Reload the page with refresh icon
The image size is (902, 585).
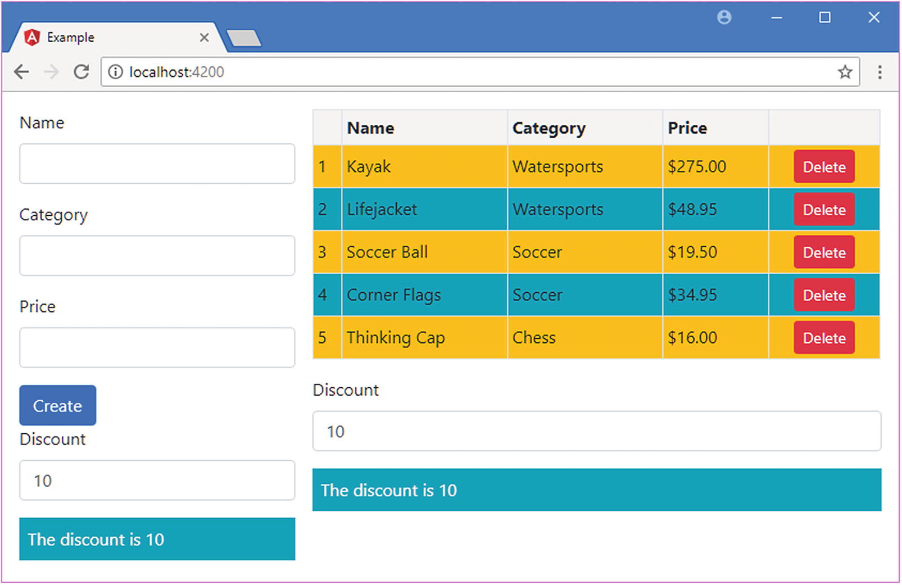point(81,72)
